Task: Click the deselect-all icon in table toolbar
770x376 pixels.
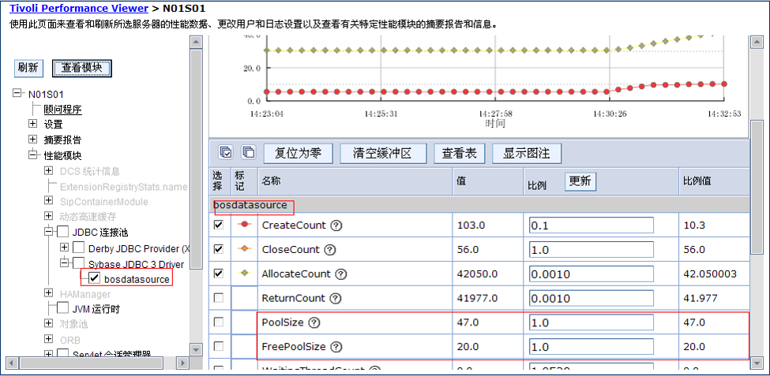Action: point(249,152)
